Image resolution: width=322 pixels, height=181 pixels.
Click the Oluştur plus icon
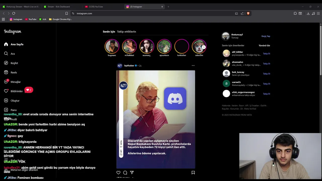pyautogui.click(x=6, y=101)
